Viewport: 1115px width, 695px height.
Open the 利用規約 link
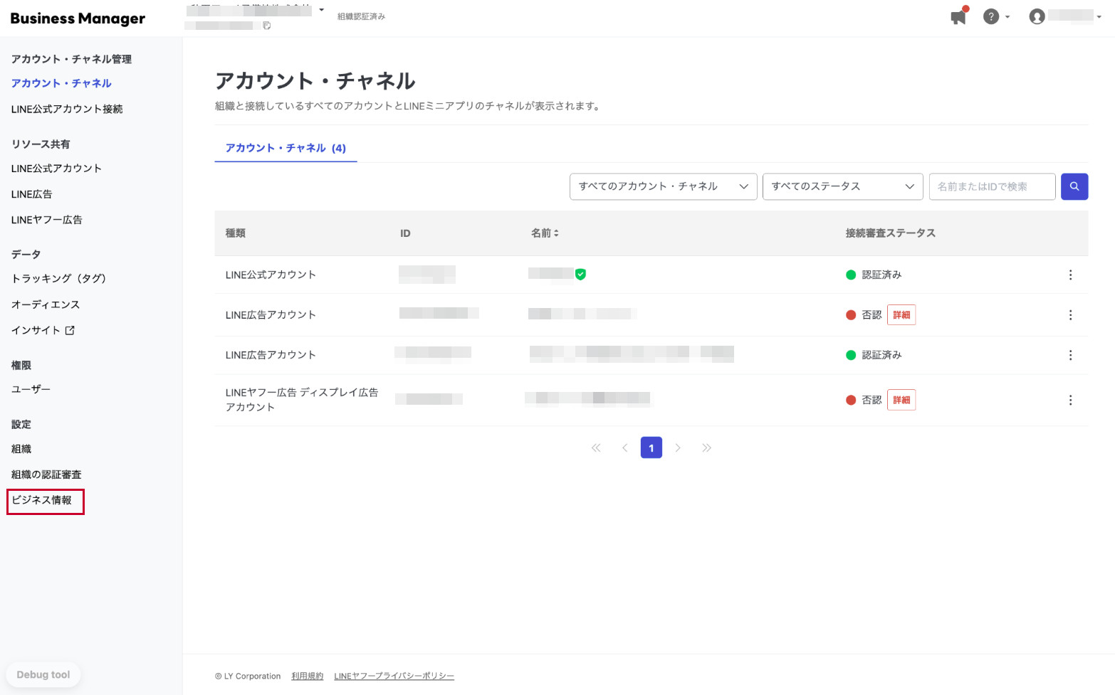tap(308, 676)
